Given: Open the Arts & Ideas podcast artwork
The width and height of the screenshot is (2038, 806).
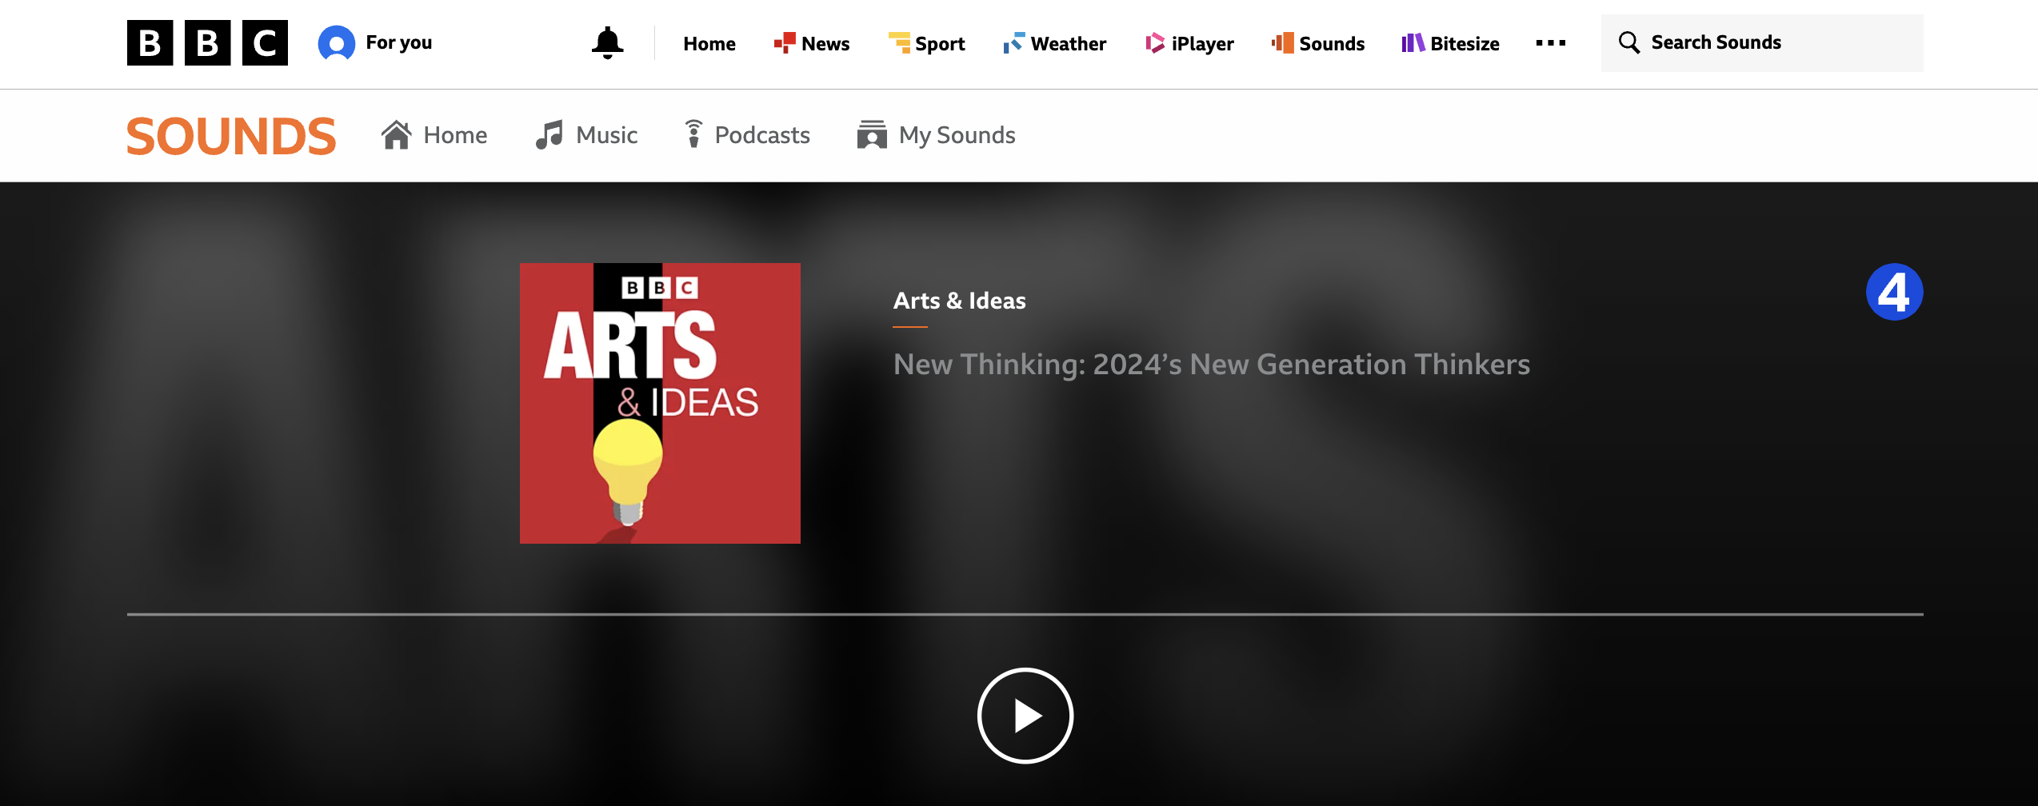Looking at the screenshot, I should click(x=660, y=403).
